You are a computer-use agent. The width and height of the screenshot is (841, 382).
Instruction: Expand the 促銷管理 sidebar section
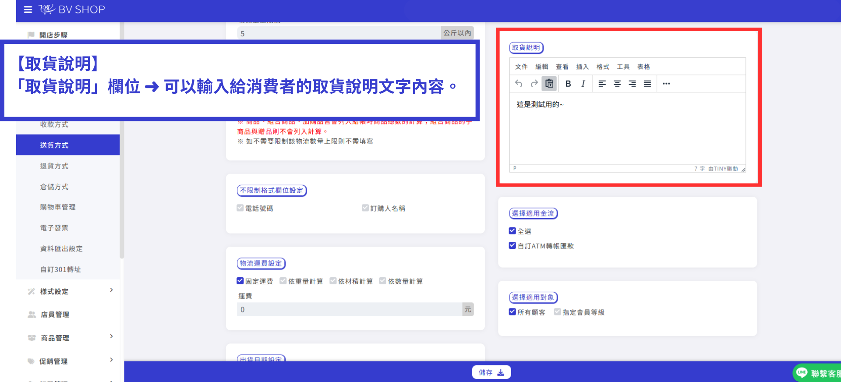pos(112,360)
